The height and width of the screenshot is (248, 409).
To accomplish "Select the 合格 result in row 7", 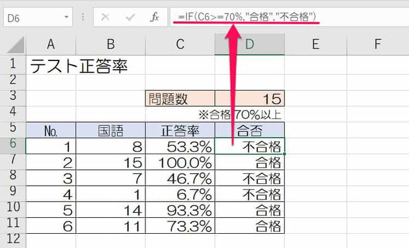I will [249, 162].
